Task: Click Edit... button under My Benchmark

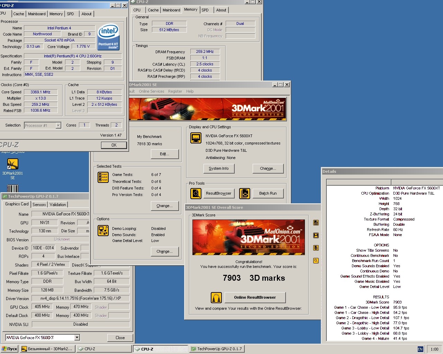Action: [165, 154]
